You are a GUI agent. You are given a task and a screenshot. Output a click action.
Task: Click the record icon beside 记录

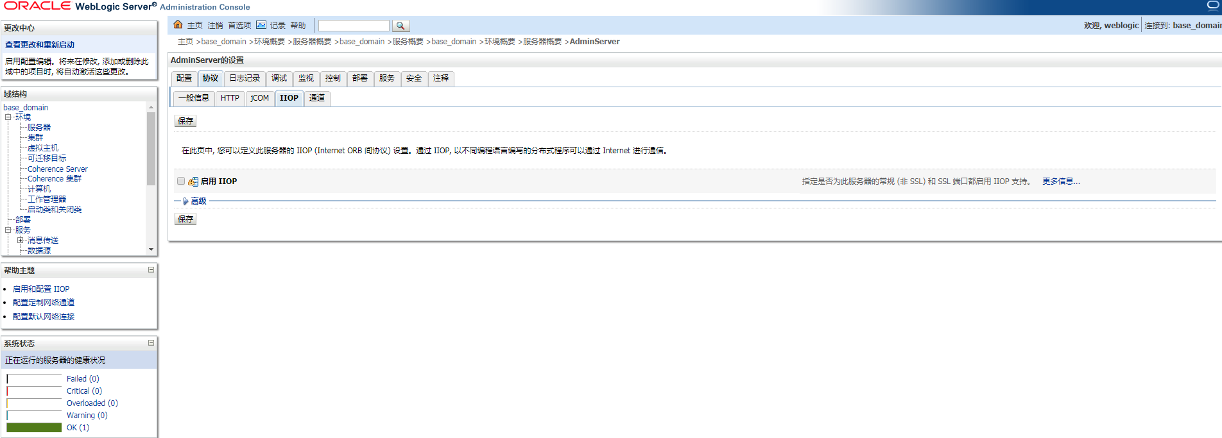(x=261, y=25)
